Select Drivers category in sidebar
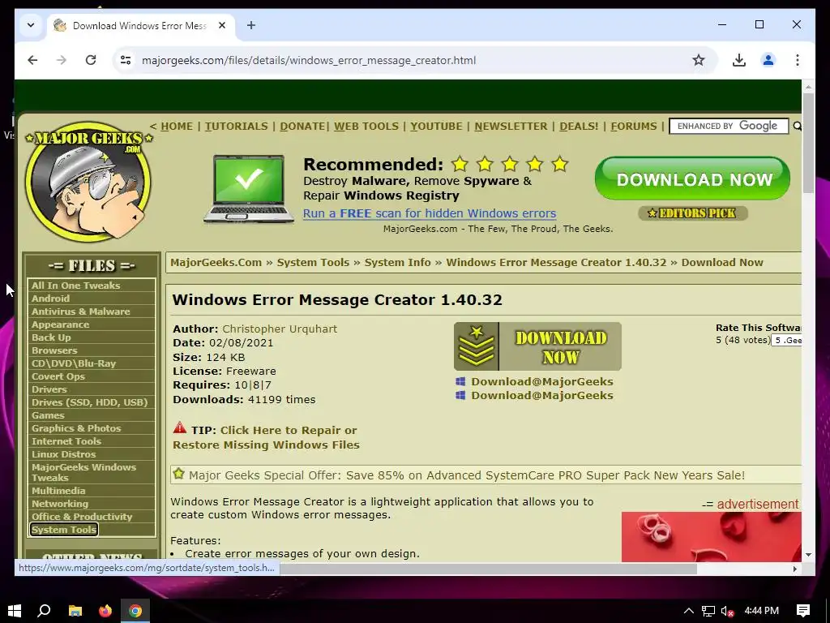The height and width of the screenshot is (623, 830). point(49,389)
